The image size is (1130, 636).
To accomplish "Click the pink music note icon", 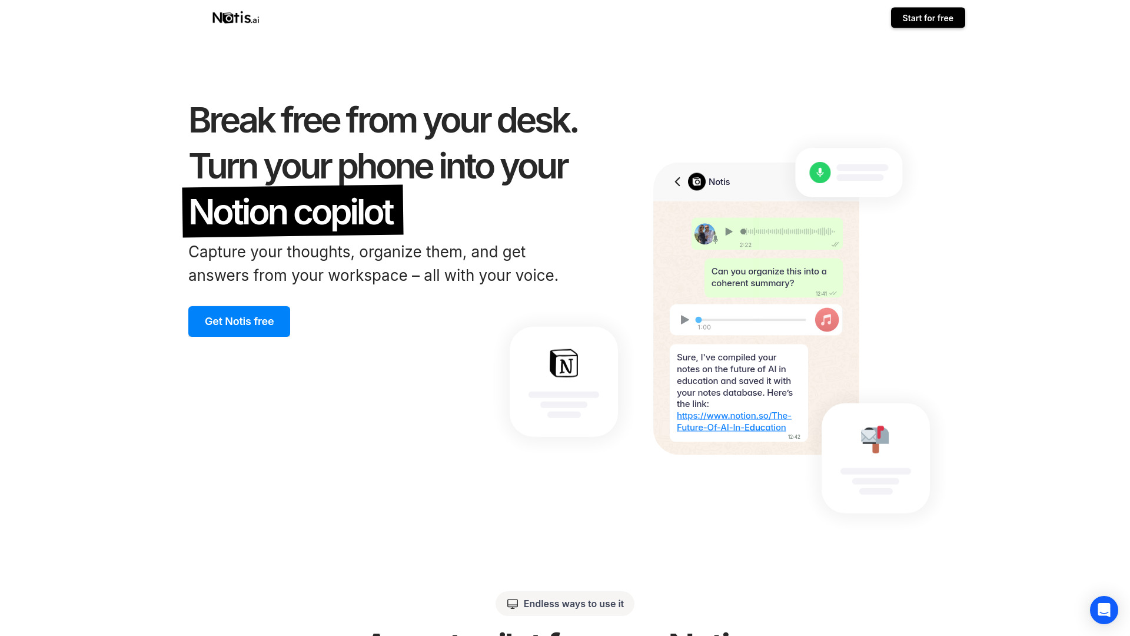I will click(826, 320).
